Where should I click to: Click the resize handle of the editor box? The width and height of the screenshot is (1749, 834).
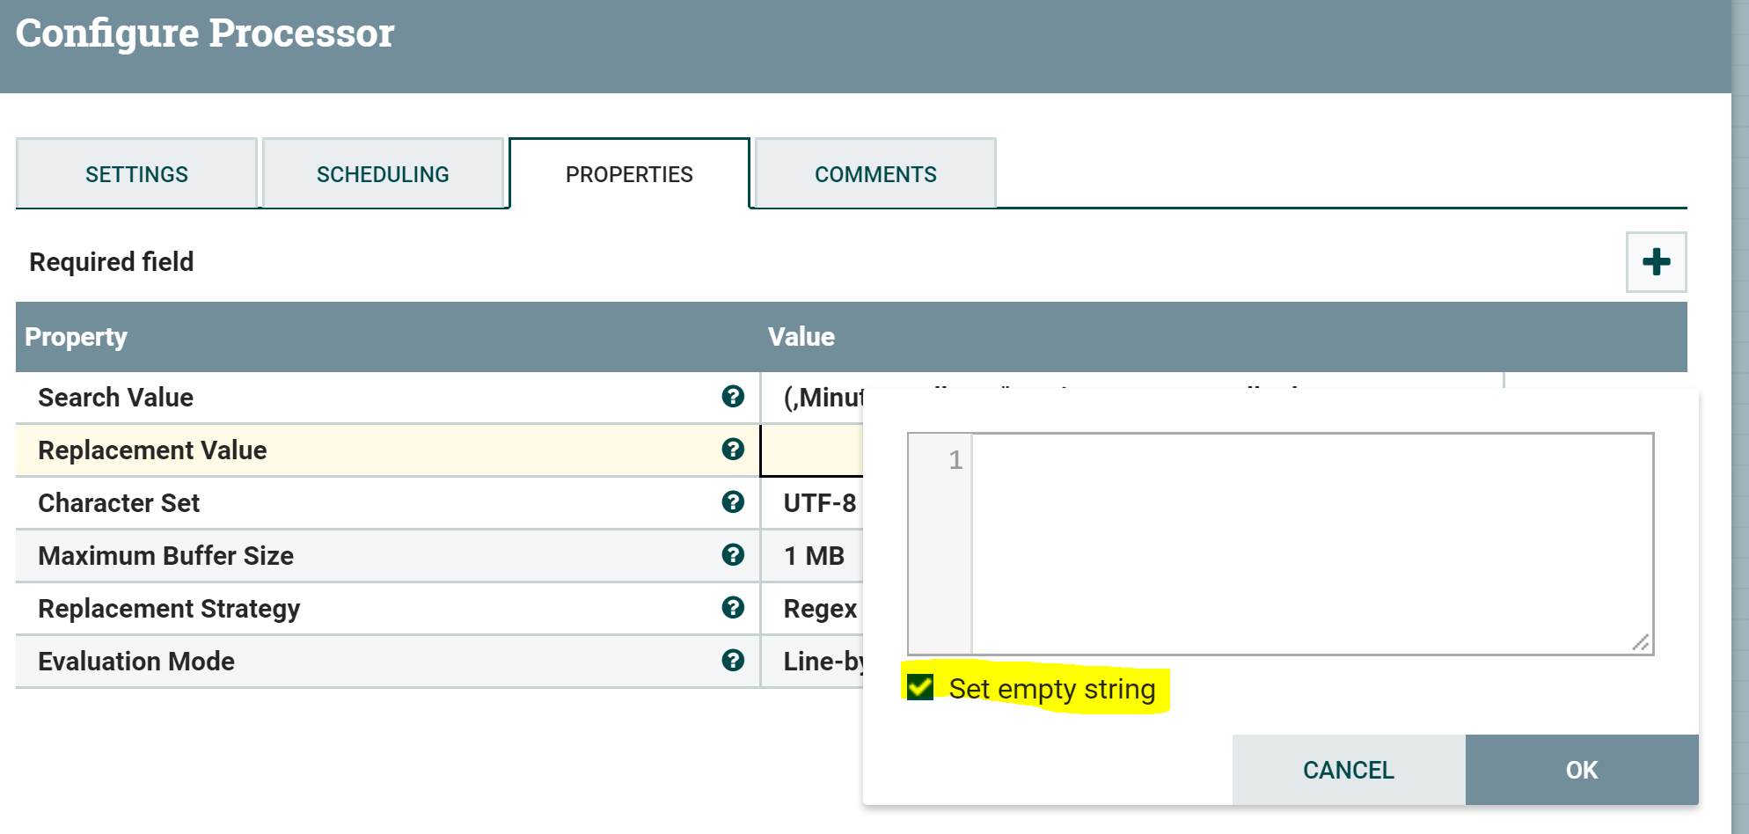1642,645
